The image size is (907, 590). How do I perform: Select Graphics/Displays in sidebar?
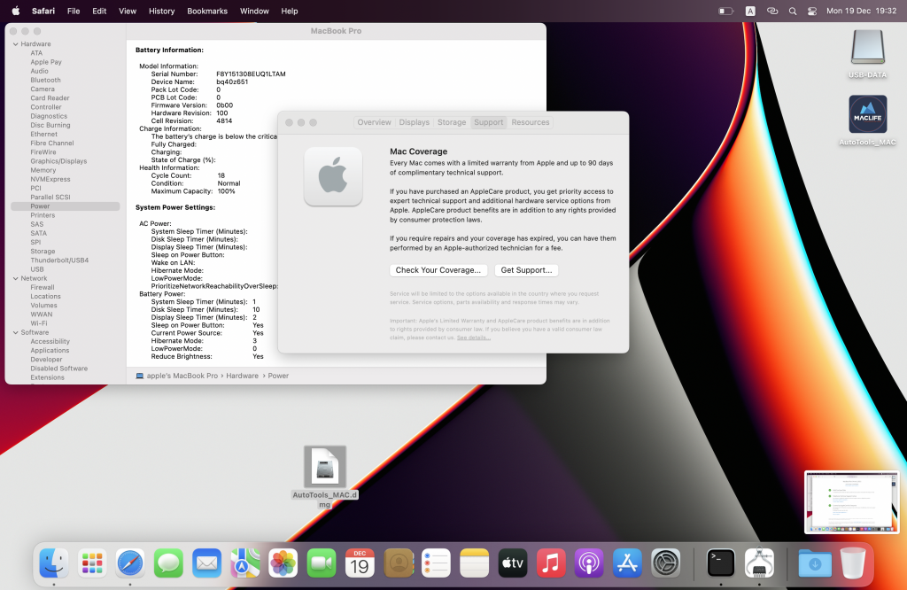(x=59, y=161)
